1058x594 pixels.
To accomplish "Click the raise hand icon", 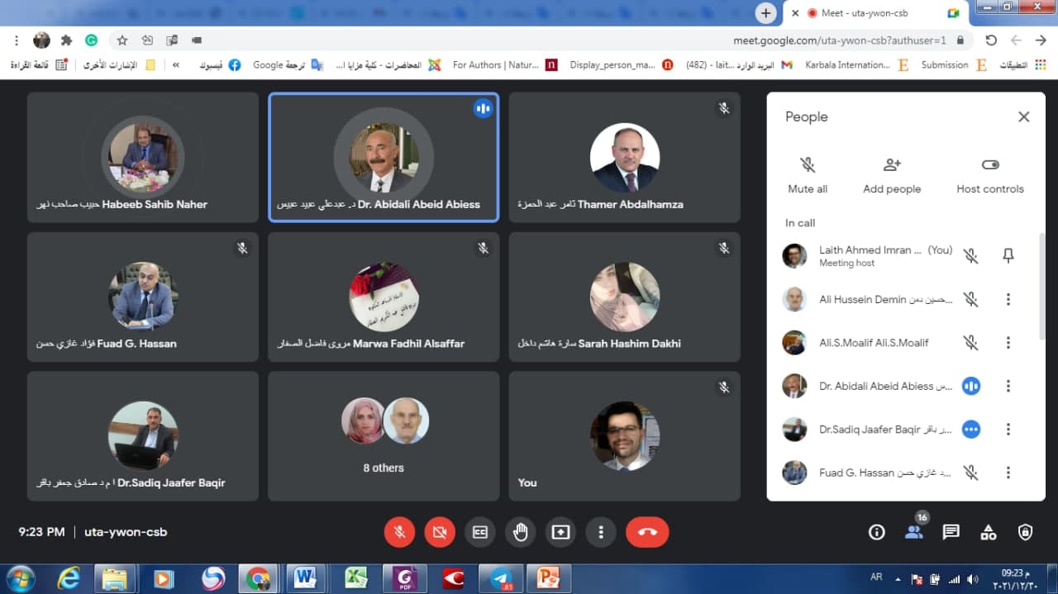I will [x=520, y=532].
